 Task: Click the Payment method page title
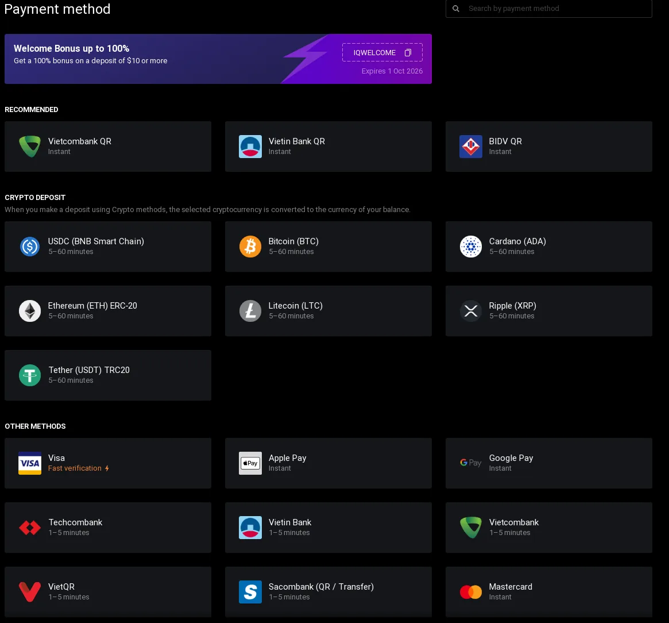tap(57, 9)
